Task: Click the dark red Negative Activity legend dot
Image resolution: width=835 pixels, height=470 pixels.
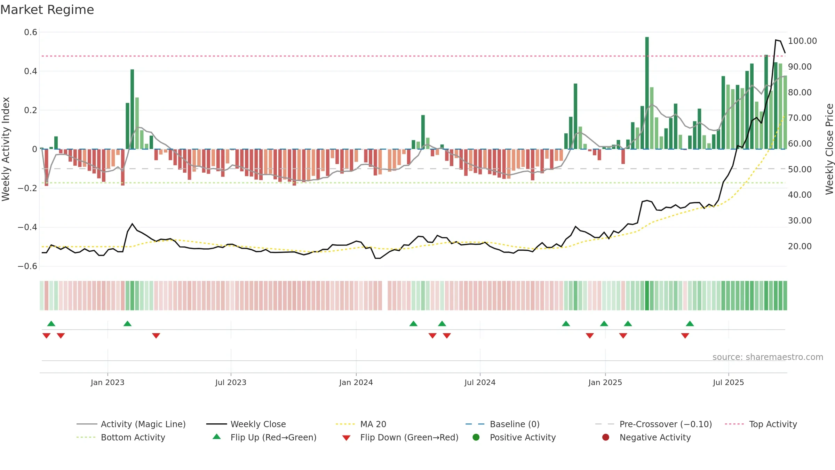Action: tap(606, 437)
